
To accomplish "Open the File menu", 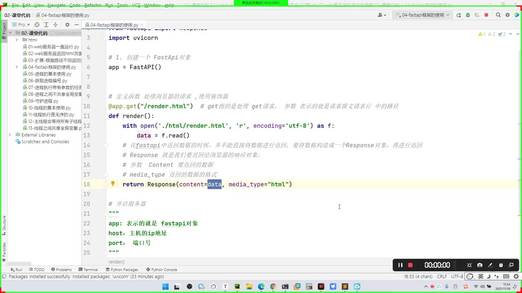I will click(x=15, y=5).
